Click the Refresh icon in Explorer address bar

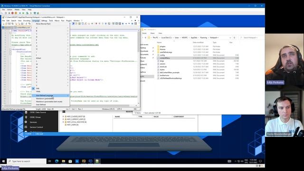[x=234, y=38]
